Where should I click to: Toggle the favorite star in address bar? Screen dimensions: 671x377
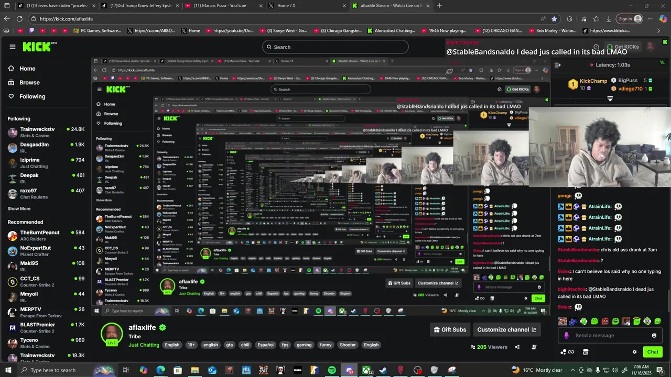[554, 19]
